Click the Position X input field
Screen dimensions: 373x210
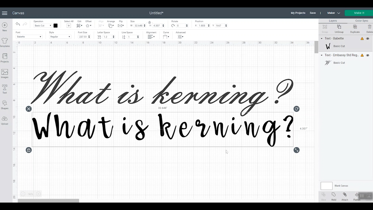203,26
